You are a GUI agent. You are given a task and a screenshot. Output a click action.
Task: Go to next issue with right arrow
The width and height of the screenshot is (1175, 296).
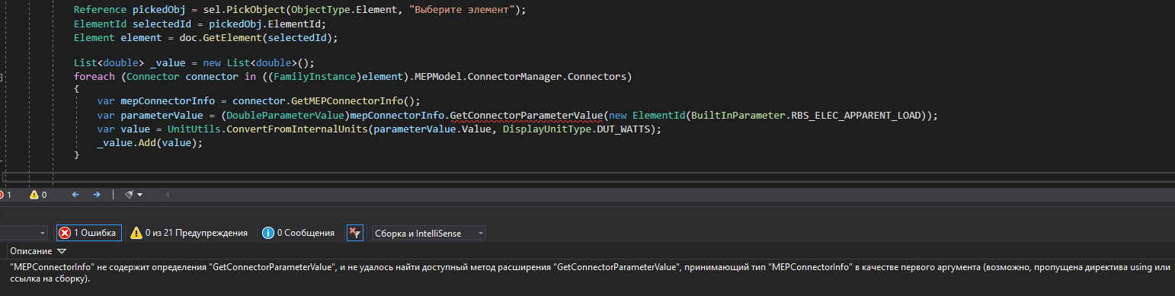pyautogui.click(x=97, y=195)
